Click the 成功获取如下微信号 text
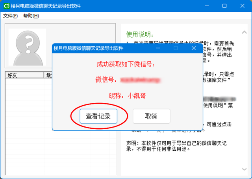This screenshot has width=252, height=179. 126,64
